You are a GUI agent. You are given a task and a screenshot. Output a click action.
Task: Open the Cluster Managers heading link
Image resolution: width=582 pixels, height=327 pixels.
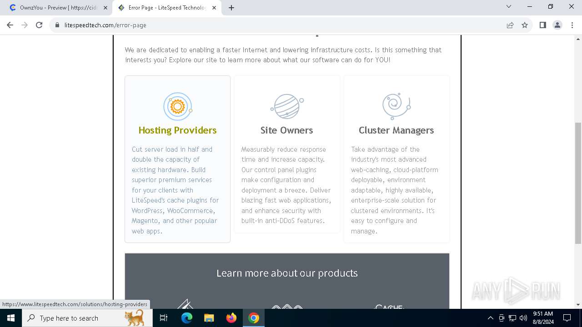point(396,130)
